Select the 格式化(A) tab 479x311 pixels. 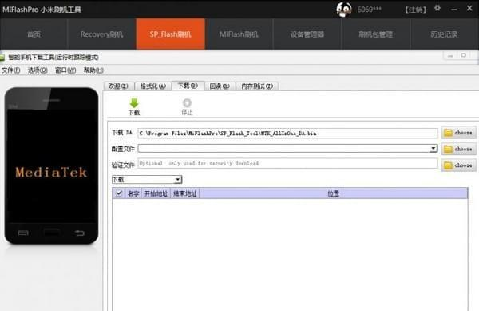tap(152, 86)
